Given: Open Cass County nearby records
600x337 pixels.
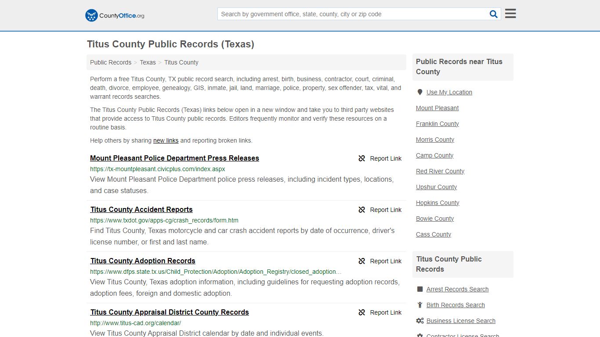Looking at the screenshot, I should [x=434, y=234].
